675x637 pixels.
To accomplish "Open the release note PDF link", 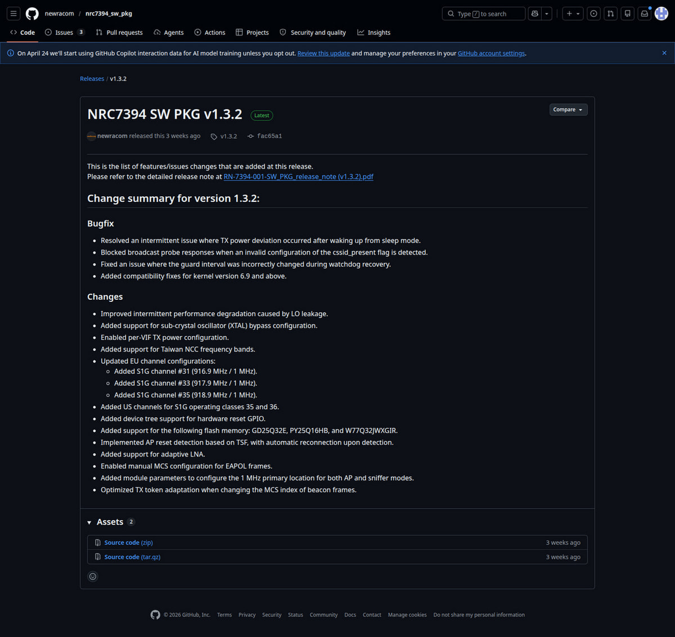I will [298, 177].
